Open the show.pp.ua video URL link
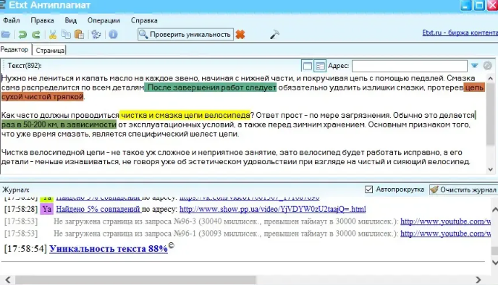This screenshot has width=498, height=285. click(x=272, y=209)
